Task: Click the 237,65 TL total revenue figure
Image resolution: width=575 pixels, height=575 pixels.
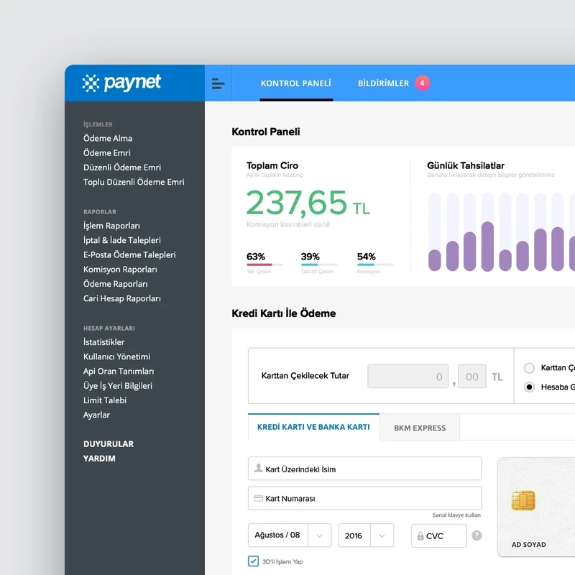Action: (308, 203)
